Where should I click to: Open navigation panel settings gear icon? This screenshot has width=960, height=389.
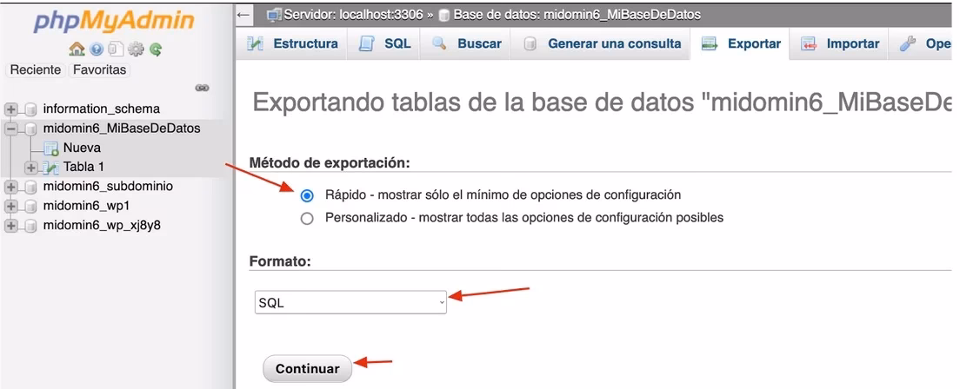(136, 49)
